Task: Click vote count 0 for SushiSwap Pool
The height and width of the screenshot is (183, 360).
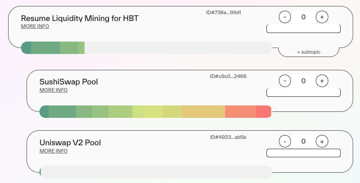Action: pyautogui.click(x=303, y=81)
